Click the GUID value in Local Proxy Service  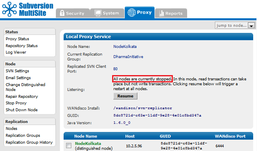coord(157,115)
